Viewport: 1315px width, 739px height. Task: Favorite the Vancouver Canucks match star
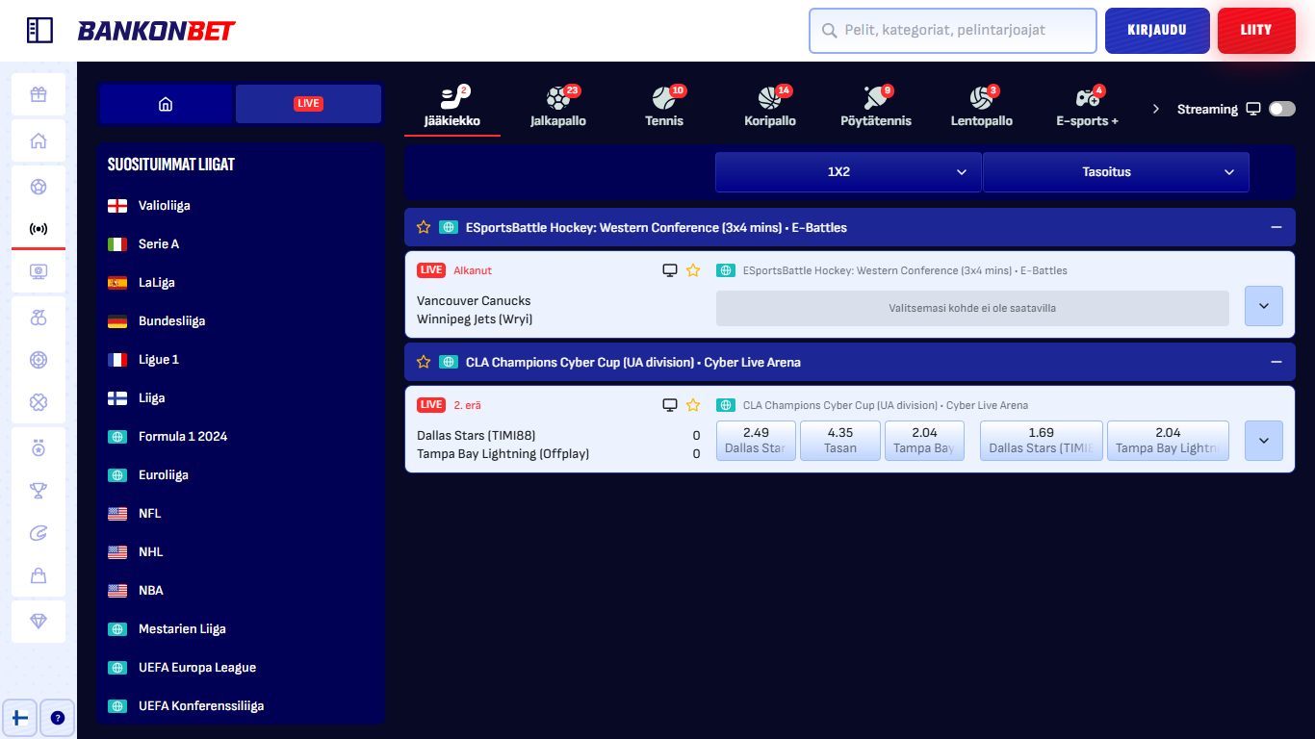[x=693, y=270]
